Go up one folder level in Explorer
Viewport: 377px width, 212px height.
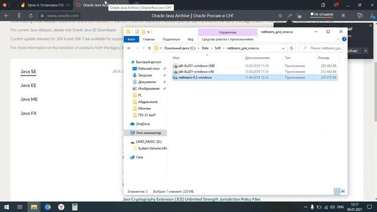point(149,48)
